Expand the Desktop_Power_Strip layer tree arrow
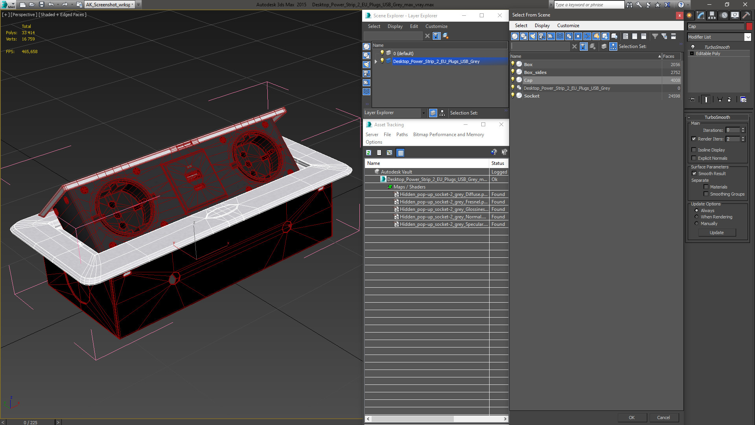This screenshot has width=755, height=425. (x=376, y=61)
